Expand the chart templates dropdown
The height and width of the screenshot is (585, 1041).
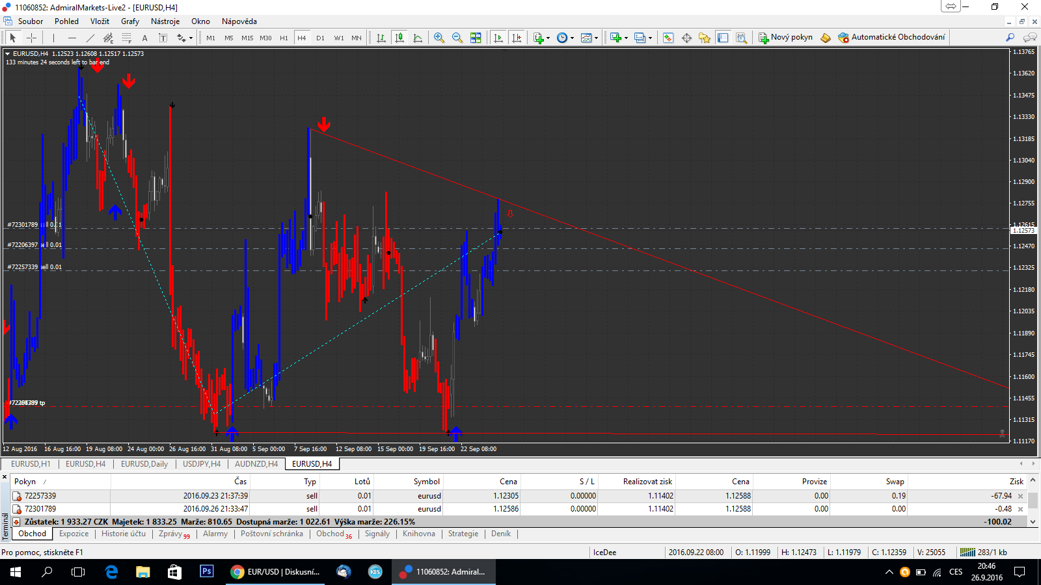pos(595,38)
